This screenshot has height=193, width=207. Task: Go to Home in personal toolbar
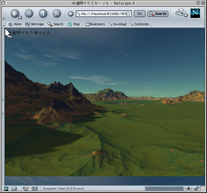[x=15, y=24]
